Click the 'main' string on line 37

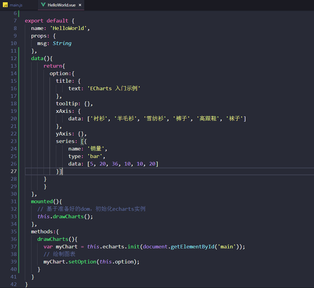point(227,247)
